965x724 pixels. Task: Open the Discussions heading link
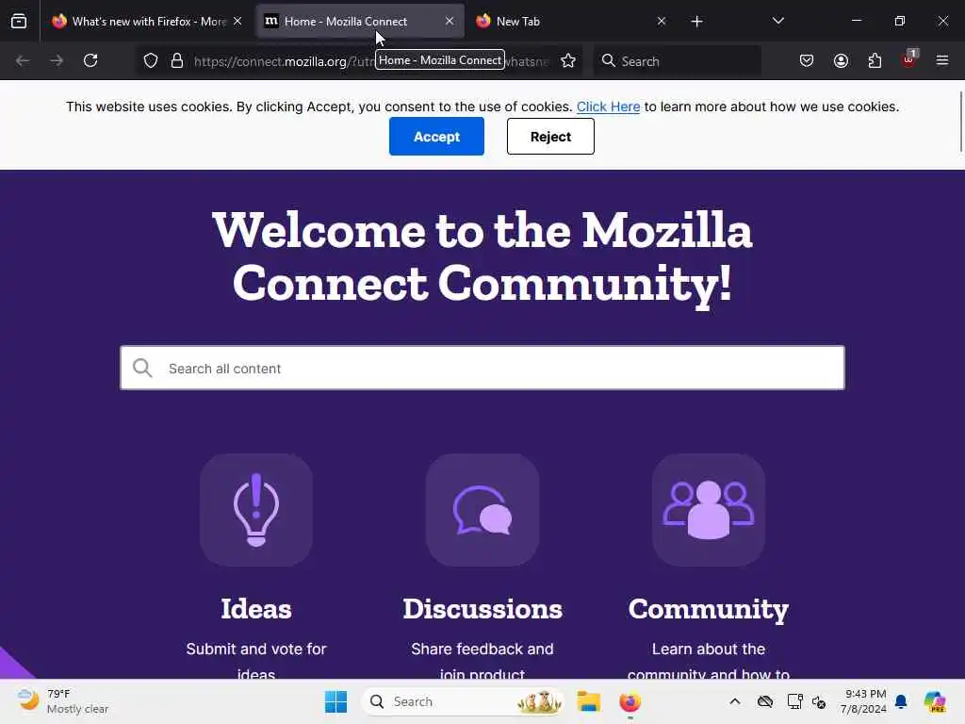click(x=482, y=609)
